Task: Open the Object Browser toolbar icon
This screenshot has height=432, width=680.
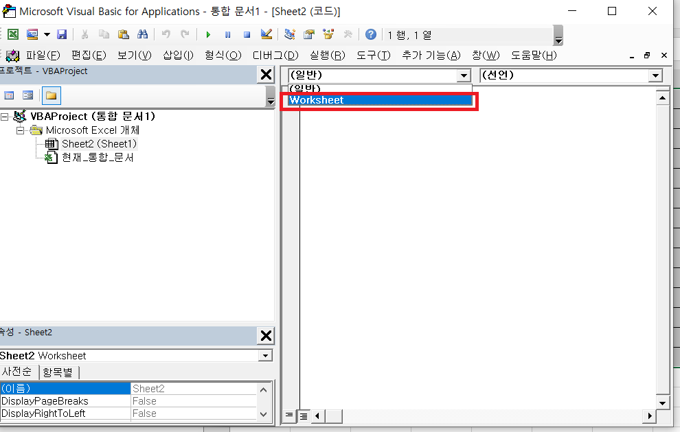Action: pos(328,34)
